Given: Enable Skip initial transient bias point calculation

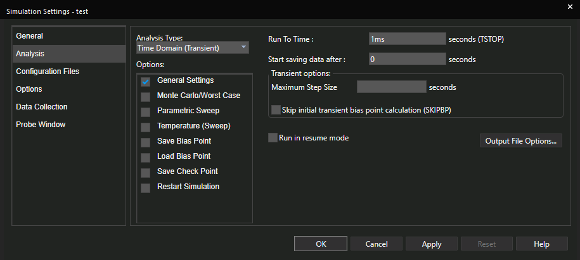Looking at the screenshot, I should [x=276, y=110].
